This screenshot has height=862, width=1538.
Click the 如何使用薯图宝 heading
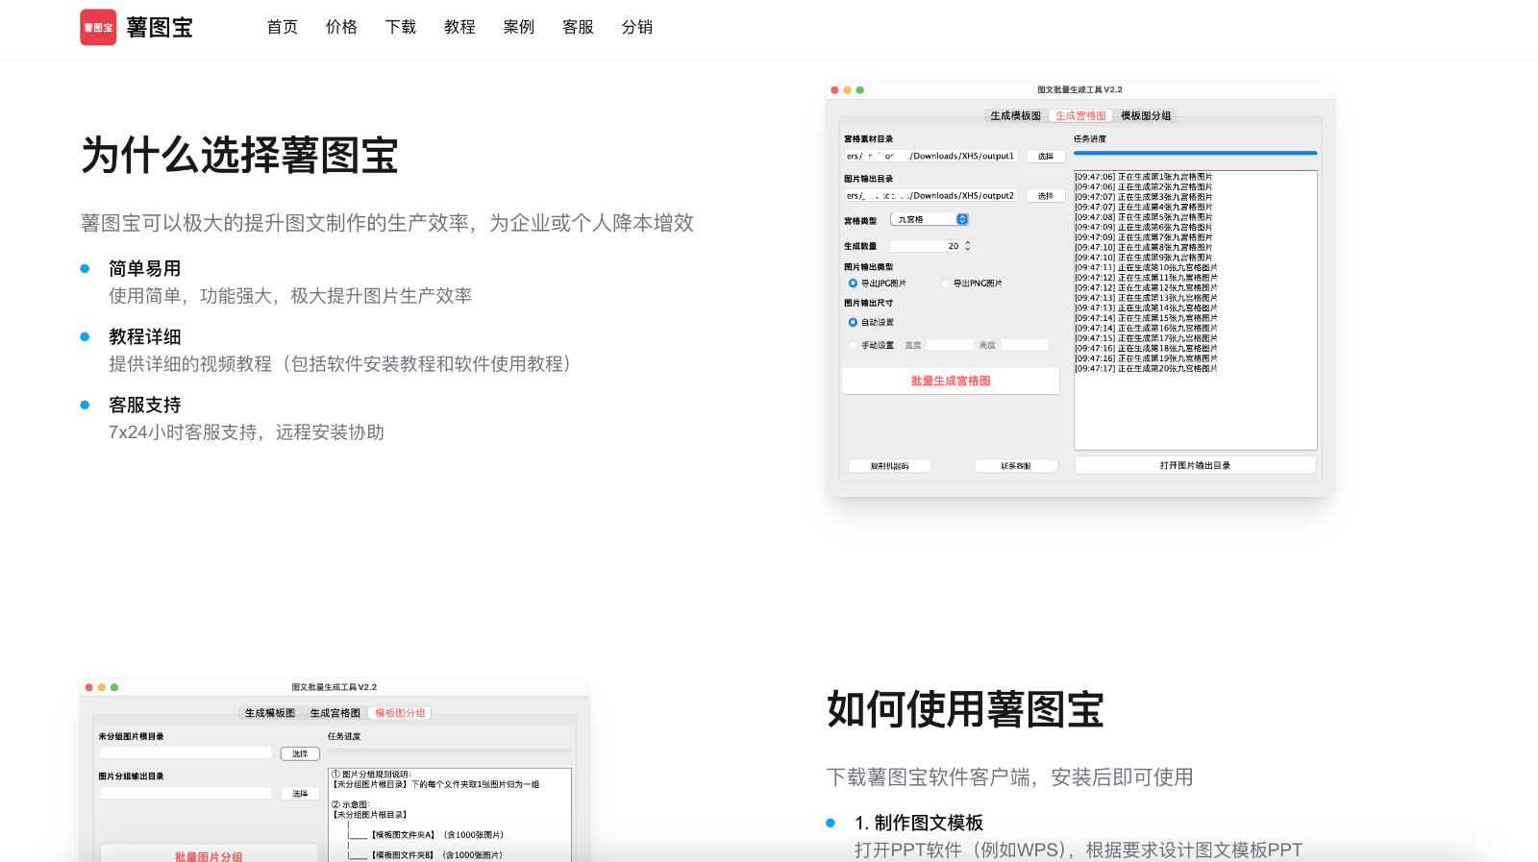965,709
